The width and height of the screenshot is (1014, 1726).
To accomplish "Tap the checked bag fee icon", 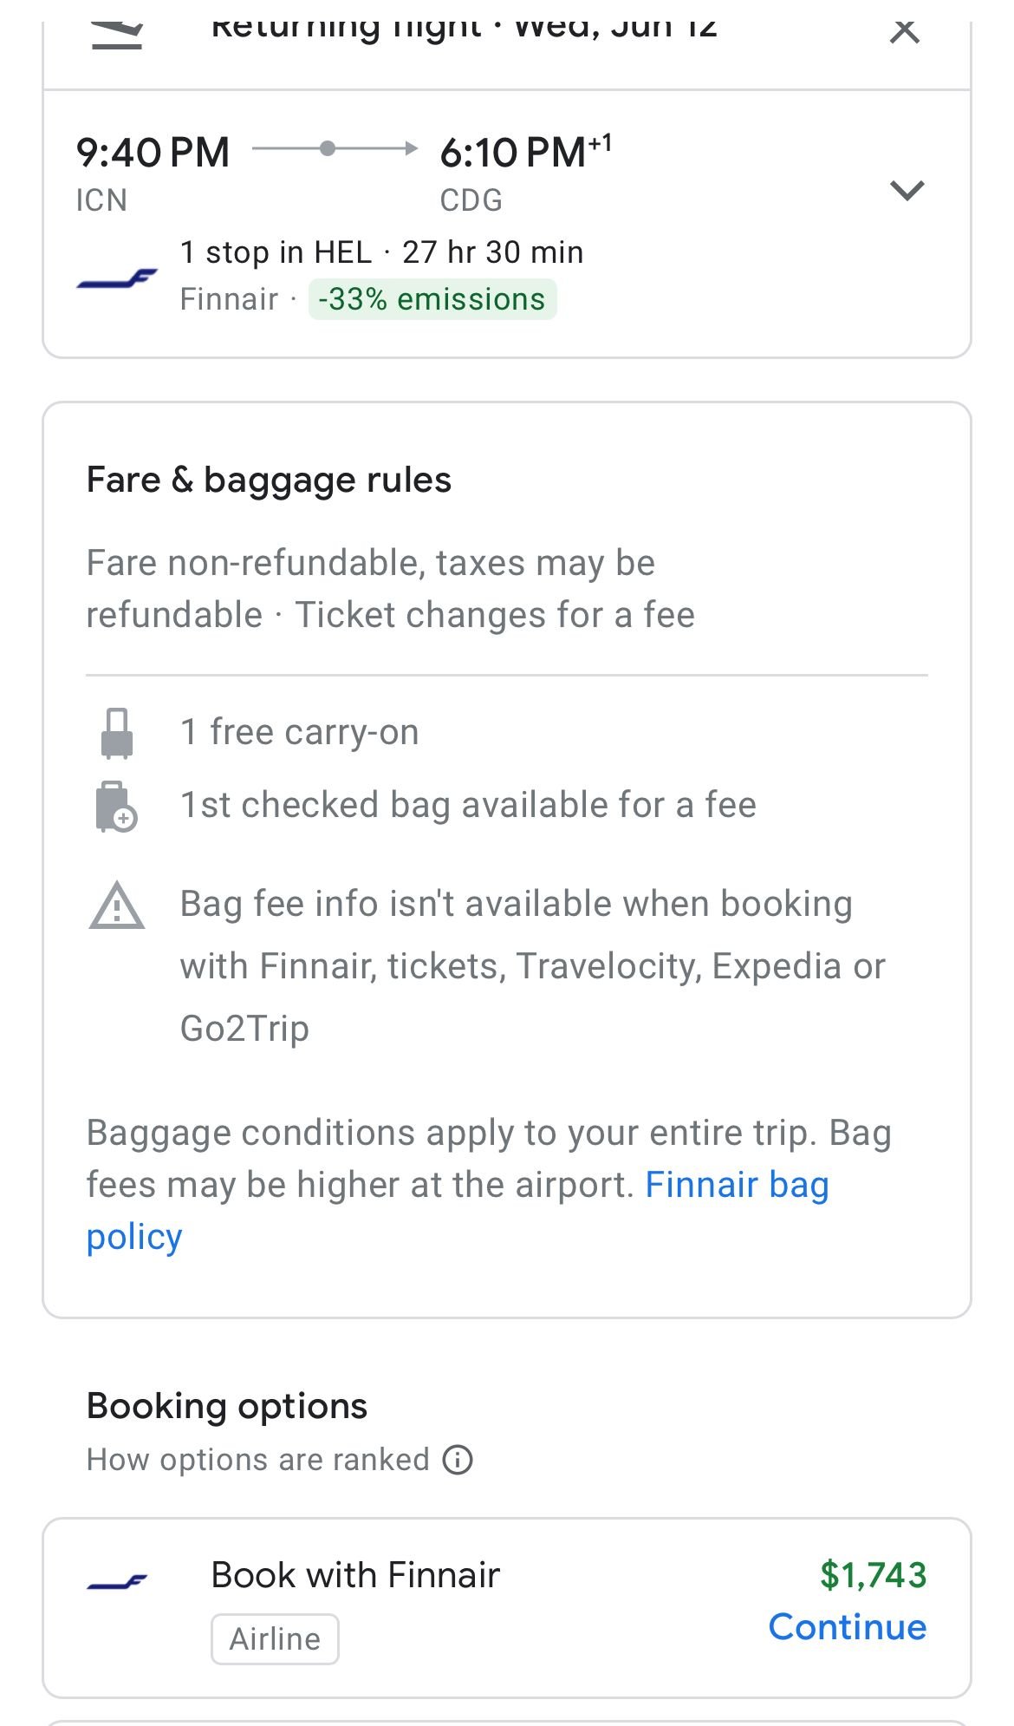I will click(116, 807).
